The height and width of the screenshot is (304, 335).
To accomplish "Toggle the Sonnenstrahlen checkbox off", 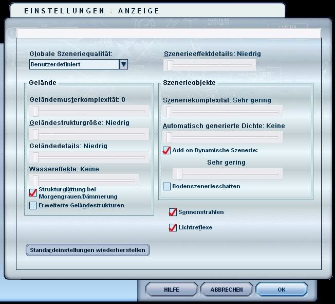I will point(173,212).
